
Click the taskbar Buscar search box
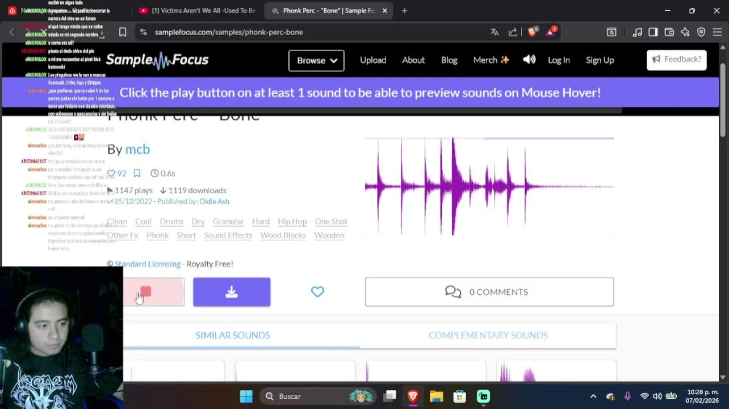pyautogui.click(x=317, y=397)
